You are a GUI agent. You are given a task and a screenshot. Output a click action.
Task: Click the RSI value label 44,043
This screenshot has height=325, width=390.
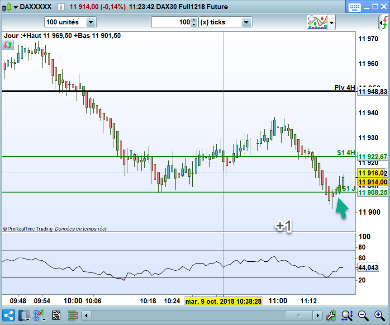pyautogui.click(x=368, y=267)
